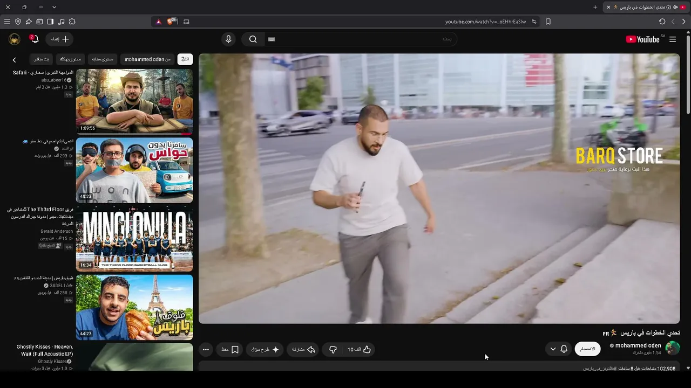691x388 pixels.
Task: Open YouTube notifications bell with badge
Action: click(34, 39)
